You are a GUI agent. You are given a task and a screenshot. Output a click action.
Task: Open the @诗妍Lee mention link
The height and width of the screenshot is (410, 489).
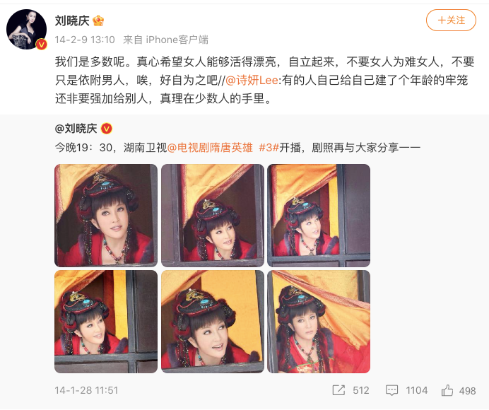click(252, 80)
